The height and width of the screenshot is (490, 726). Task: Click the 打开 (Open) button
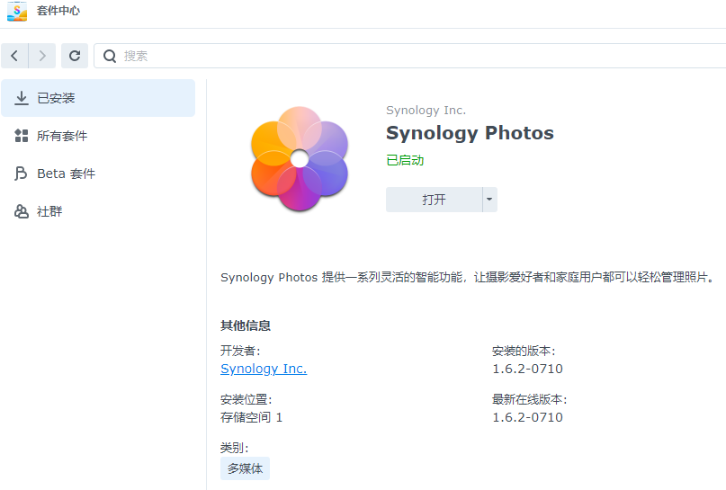pos(434,200)
